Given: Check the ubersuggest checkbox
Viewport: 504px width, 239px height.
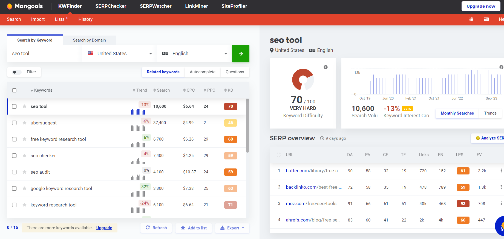Looking at the screenshot, I should (14, 123).
